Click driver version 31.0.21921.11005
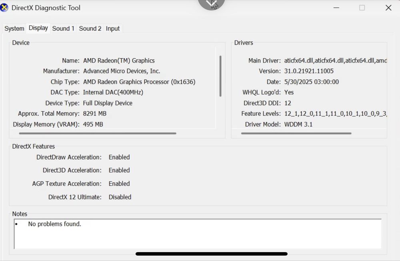The image size is (400, 261). [309, 71]
